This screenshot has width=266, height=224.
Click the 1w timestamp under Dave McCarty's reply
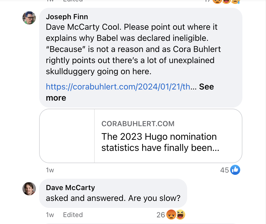click(x=50, y=215)
